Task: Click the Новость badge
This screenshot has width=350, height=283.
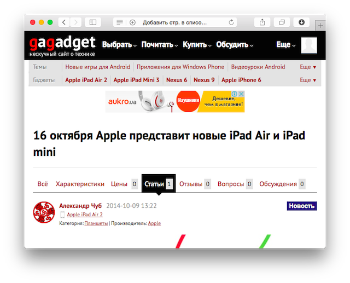Action: pyautogui.click(x=302, y=206)
